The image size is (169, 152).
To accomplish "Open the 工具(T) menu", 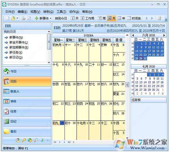I will click(61, 12).
